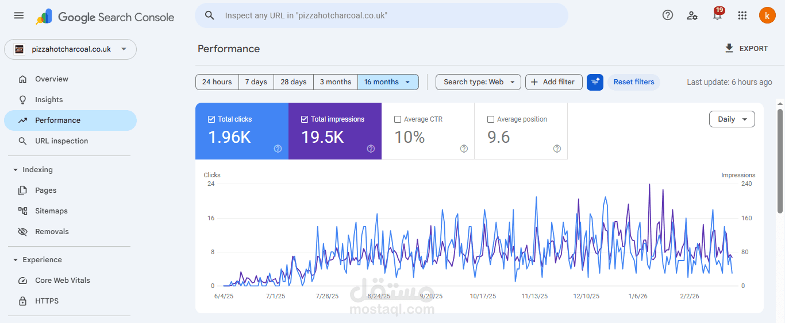This screenshot has height=323, width=785.
Task: Uncheck the Total clicks checkbox
Action: [x=211, y=119]
